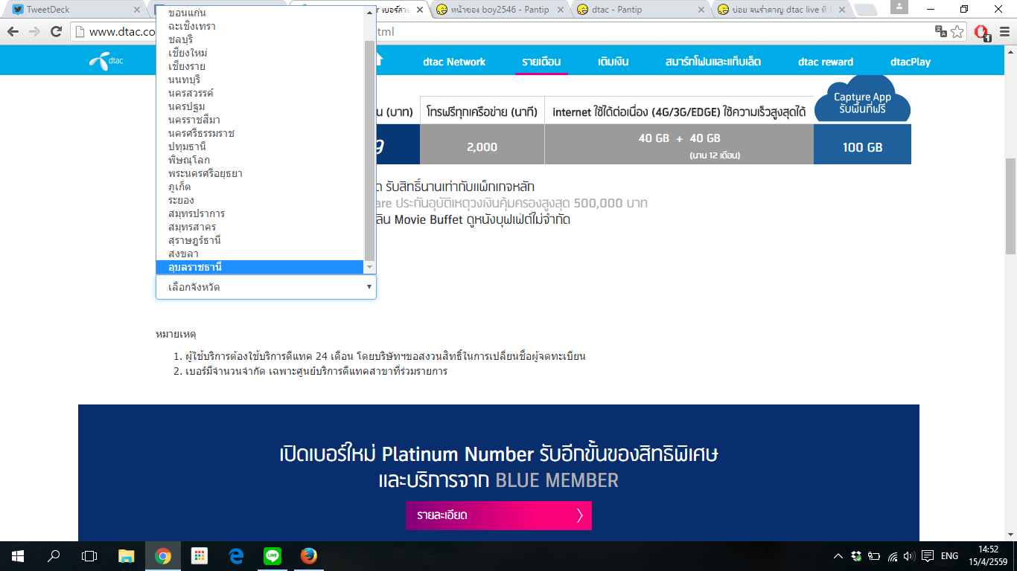This screenshot has width=1017, height=571.
Task: Click the dropdown list scroll-down arrow
Action: [370, 267]
